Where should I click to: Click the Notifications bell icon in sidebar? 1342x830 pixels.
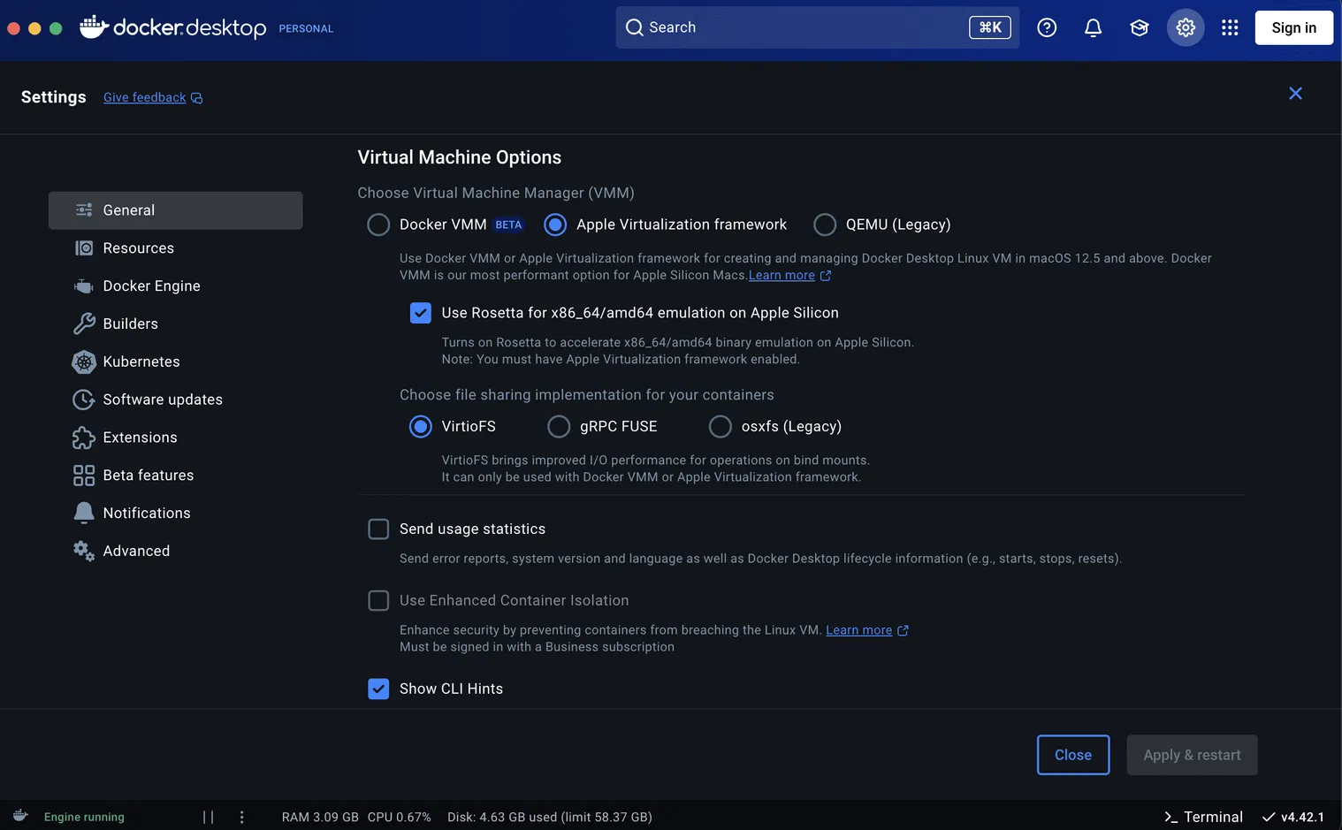pyautogui.click(x=84, y=513)
